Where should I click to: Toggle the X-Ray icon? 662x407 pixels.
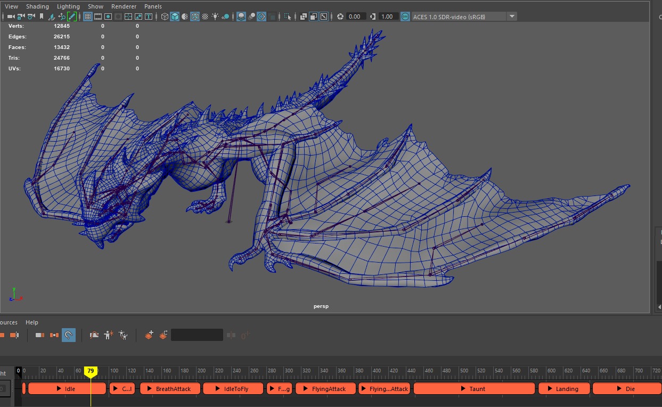(x=304, y=17)
